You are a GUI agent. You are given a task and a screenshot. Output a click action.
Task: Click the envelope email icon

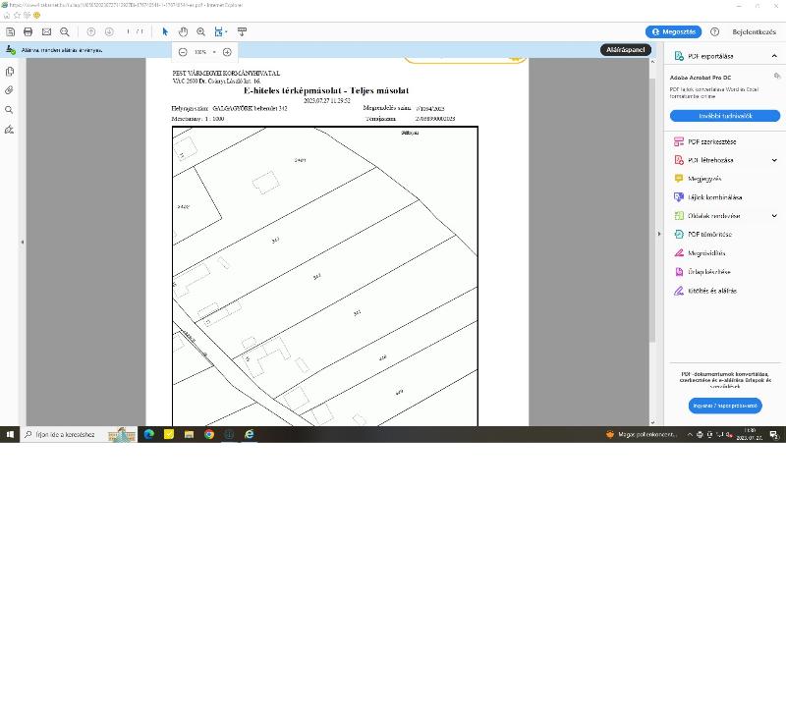point(46,31)
